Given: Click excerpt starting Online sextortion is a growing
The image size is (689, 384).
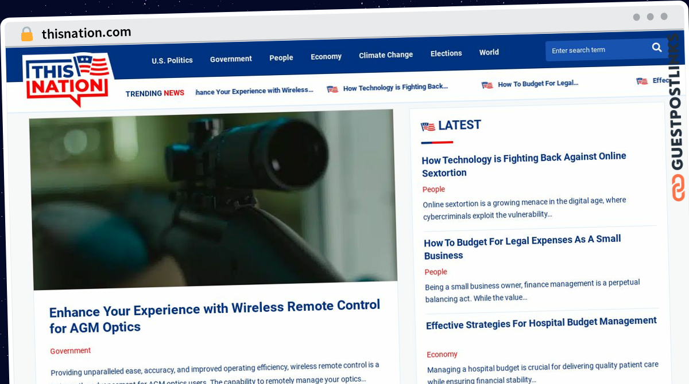Looking at the screenshot, I should [524, 207].
